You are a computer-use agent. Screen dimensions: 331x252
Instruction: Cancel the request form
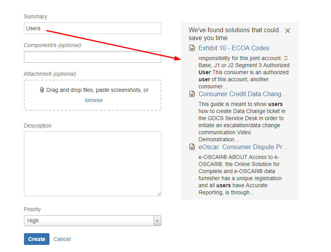pyautogui.click(x=62, y=239)
